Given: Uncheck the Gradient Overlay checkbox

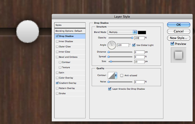Looking at the screenshot, I should point(57,83).
